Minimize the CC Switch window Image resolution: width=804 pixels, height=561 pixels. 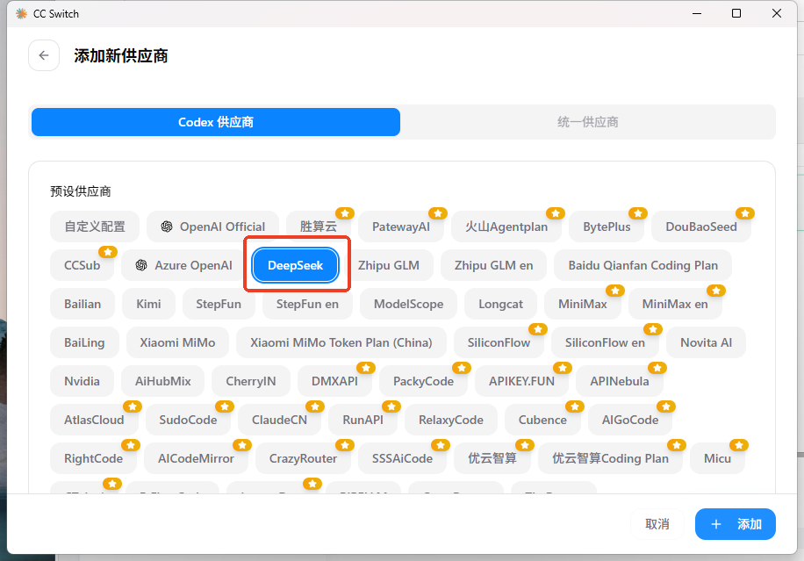(696, 13)
